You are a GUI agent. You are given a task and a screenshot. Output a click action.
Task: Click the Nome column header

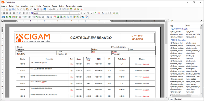coord(193,26)
